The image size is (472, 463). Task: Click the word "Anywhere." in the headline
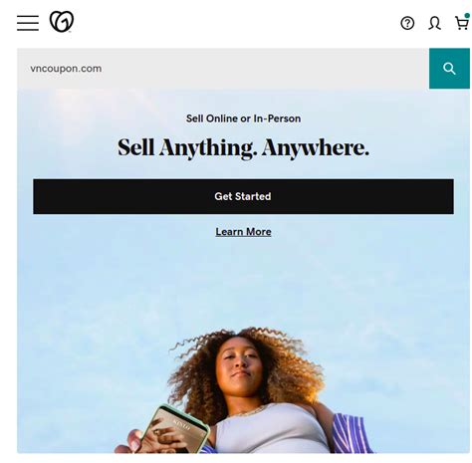[316, 148]
